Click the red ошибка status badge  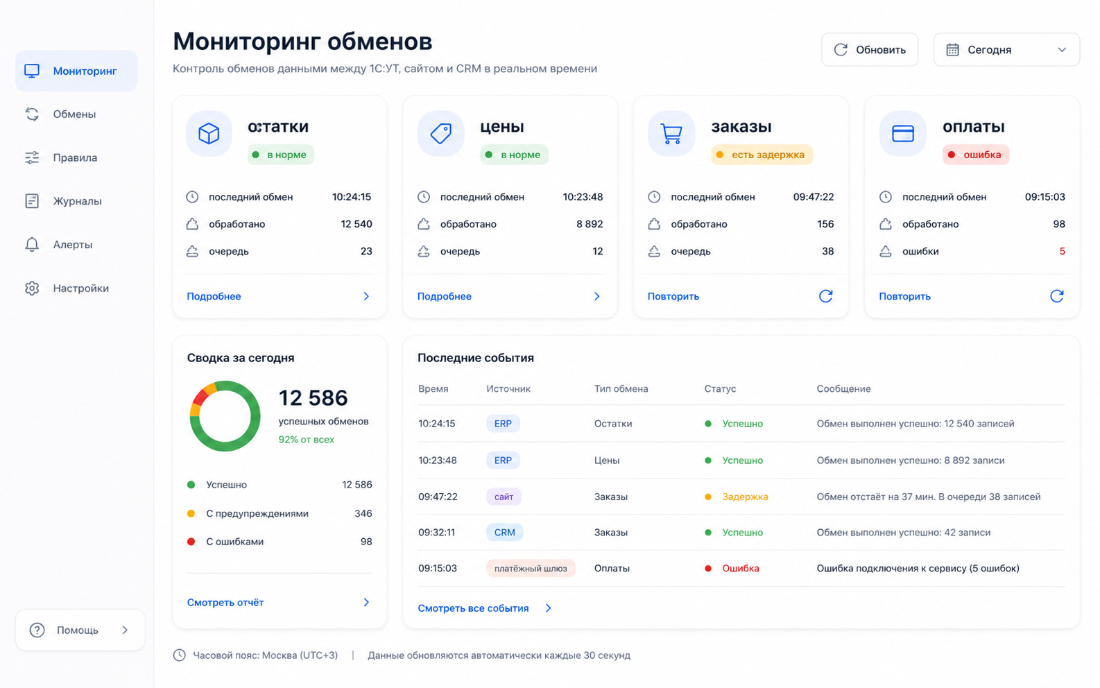[x=976, y=155]
